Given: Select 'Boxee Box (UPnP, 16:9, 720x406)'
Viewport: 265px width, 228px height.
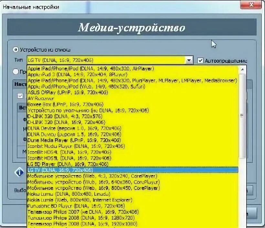Looking at the screenshot, I should [x=132, y=104].
